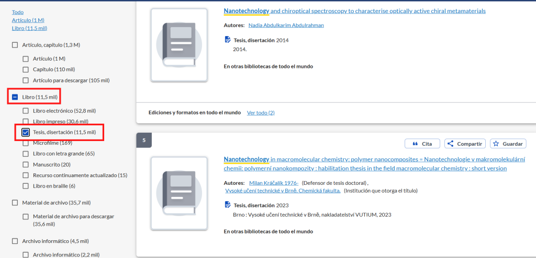The image size is (536, 258).
Task: Click the Artículo (1 M) top link
Action: [28, 20]
